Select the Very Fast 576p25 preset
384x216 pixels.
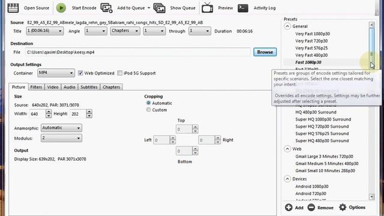point(311,48)
